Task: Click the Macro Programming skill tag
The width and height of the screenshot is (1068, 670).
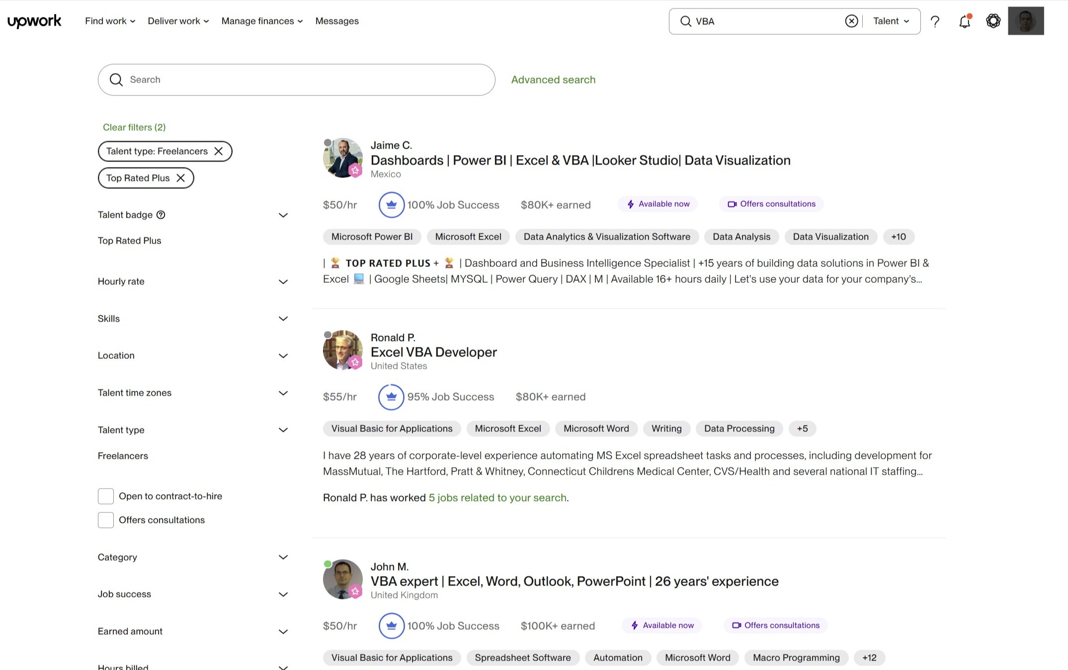Action: tap(796, 658)
